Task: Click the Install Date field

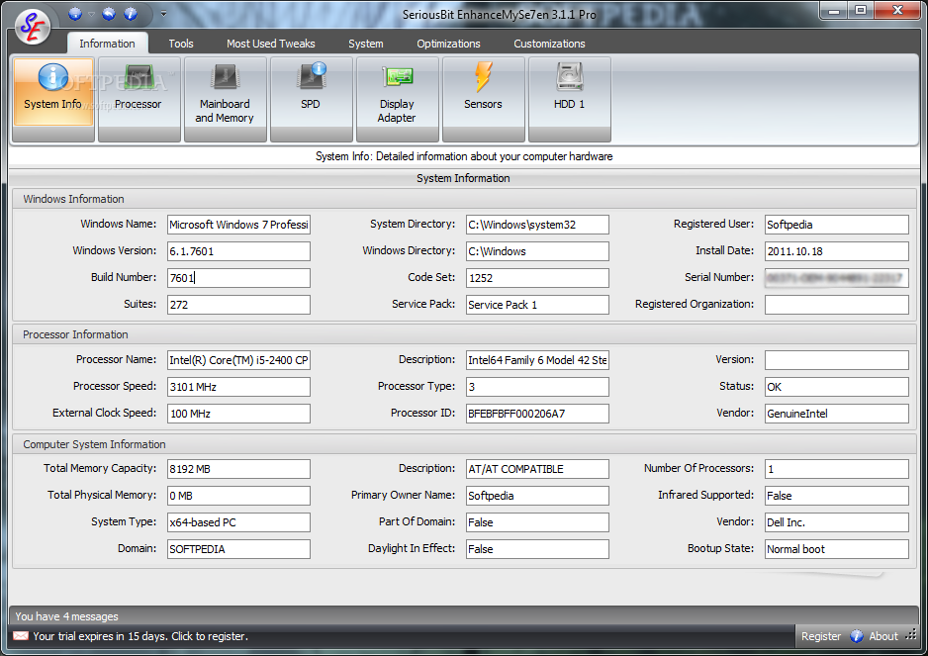Action: 837,251
